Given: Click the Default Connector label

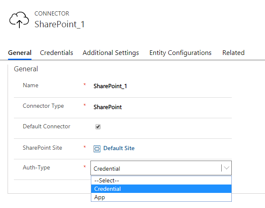Looking at the screenshot, I should coord(46,126).
